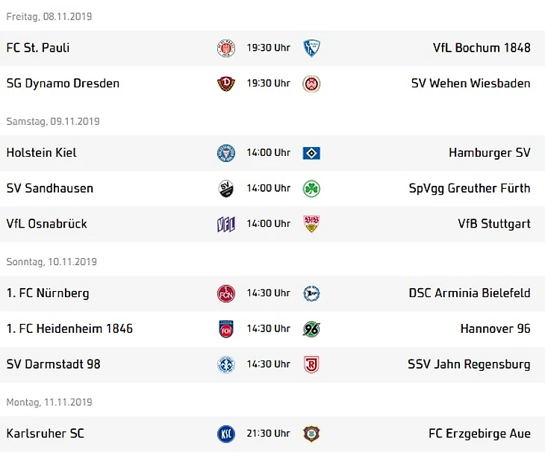Image resolution: width=545 pixels, height=456 pixels.
Task: Click the FC St. Pauli club crest
Action: pos(226,48)
